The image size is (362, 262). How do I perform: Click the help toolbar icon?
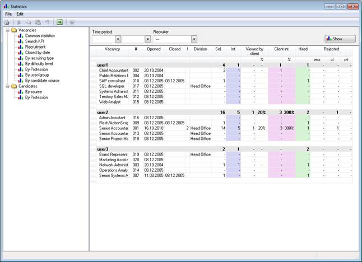[72, 22]
